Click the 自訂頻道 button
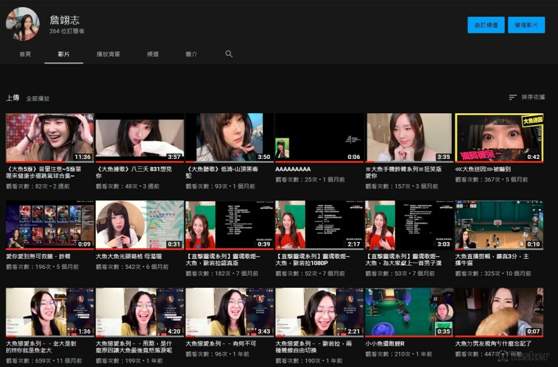558x367 pixels. tap(485, 25)
